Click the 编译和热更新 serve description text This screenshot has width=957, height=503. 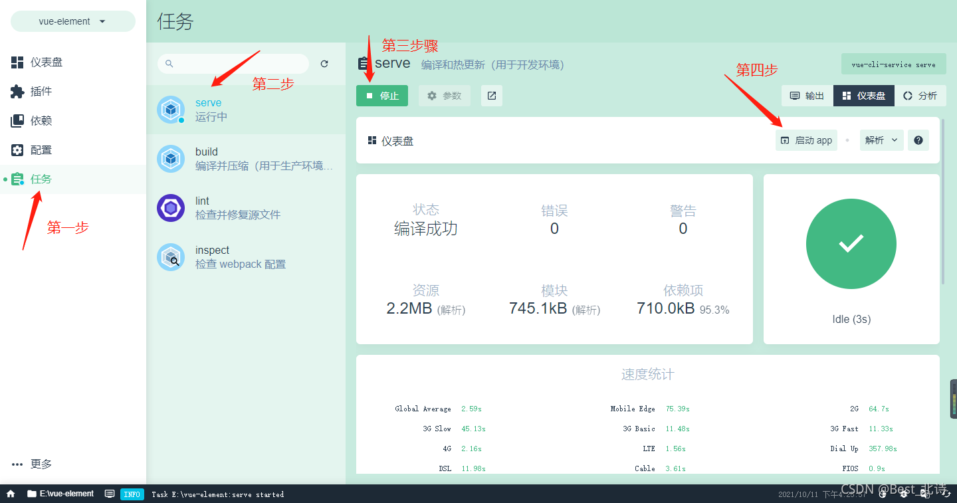(x=492, y=64)
